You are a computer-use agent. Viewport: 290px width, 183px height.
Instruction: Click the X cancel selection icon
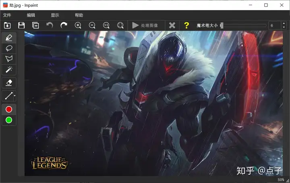(x=172, y=25)
